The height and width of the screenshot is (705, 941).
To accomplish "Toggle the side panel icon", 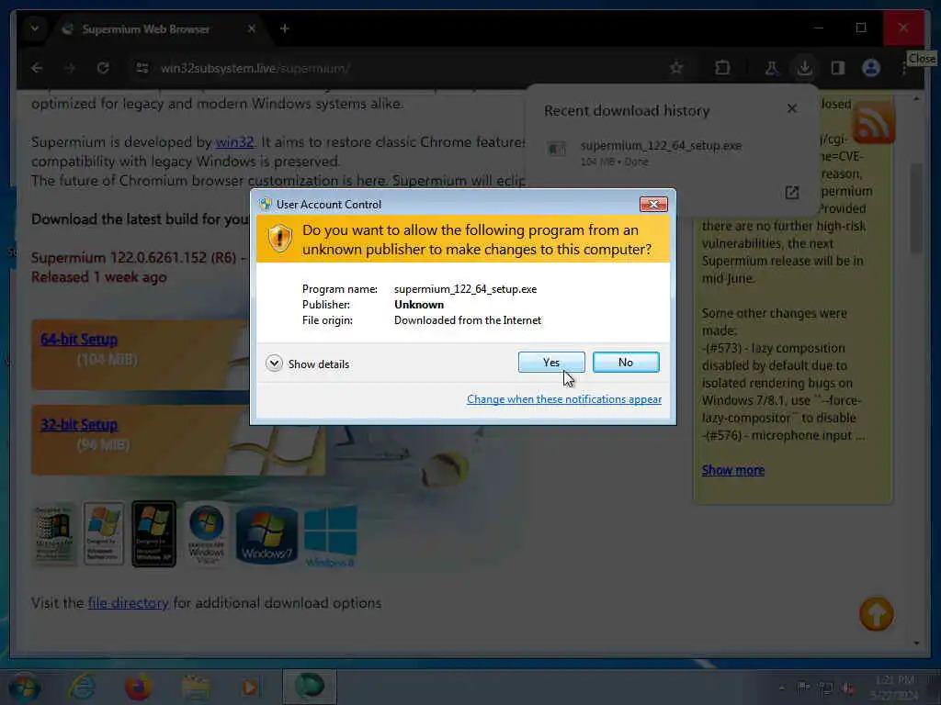I will point(838,68).
